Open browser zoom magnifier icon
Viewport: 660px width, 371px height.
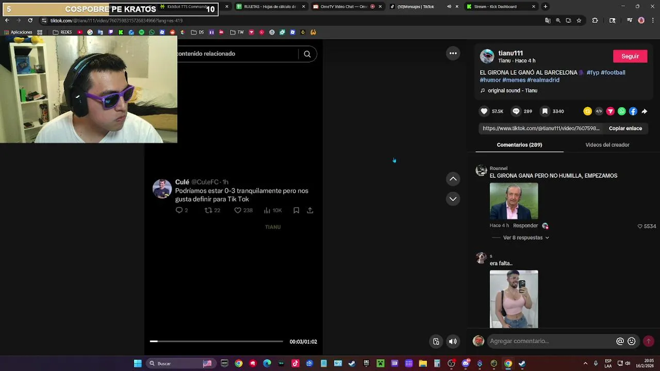(558, 21)
